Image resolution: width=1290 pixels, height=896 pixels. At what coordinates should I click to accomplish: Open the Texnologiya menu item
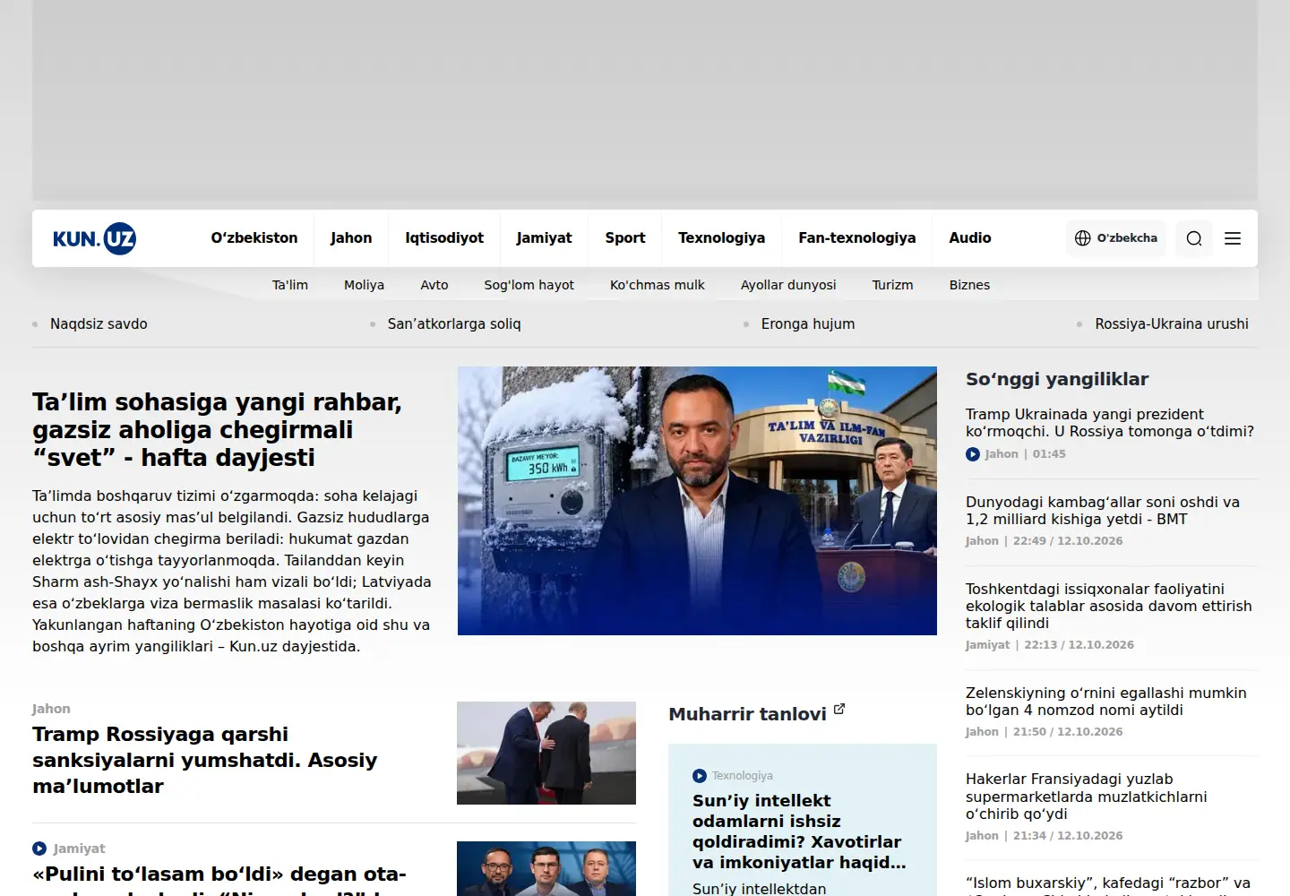pyautogui.click(x=722, y=238)
